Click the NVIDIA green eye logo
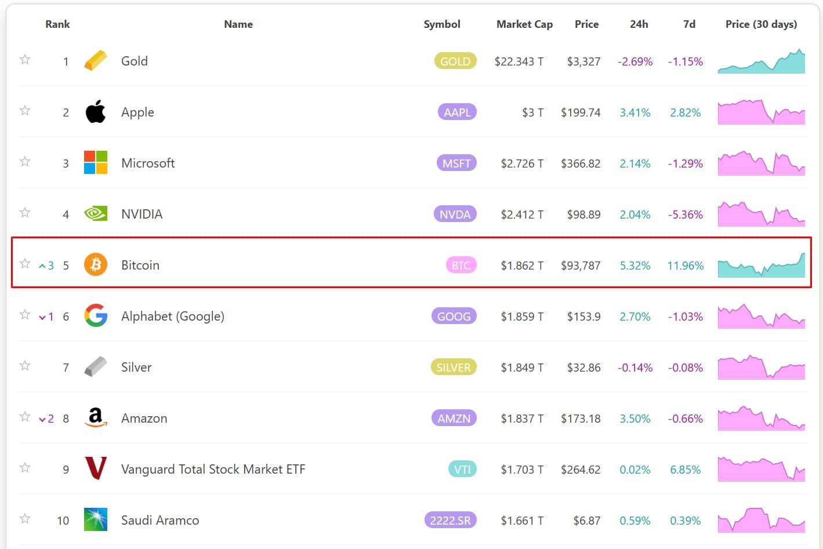The image size is (823, 549). [x=96, y=214]
